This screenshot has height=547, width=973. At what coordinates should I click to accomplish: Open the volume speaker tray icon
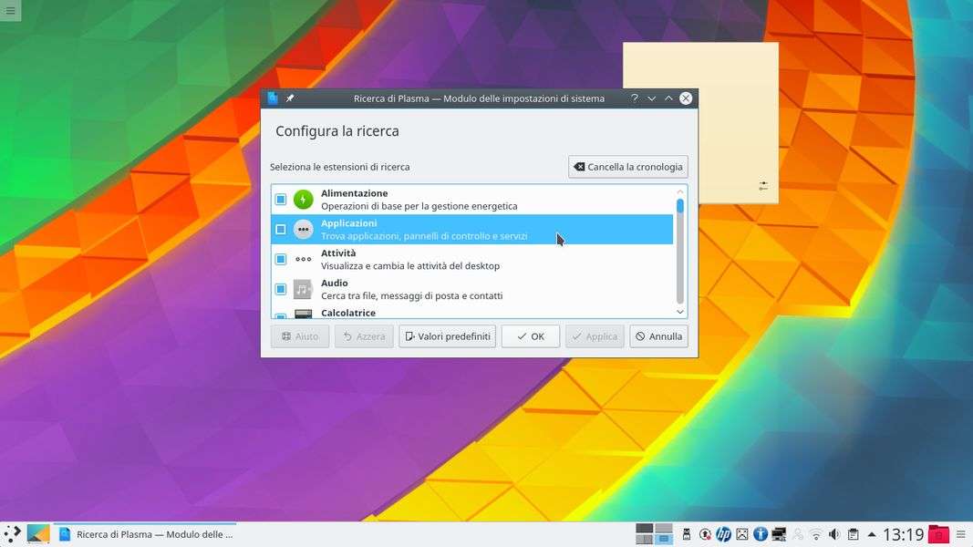pyautogui.click(x=833, y=534)
